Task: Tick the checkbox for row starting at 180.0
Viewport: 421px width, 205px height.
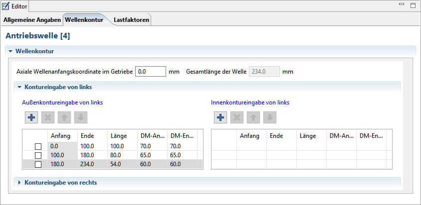Action: [38, 165]
